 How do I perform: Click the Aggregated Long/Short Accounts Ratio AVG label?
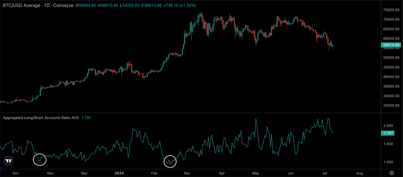tap(41, 118)
